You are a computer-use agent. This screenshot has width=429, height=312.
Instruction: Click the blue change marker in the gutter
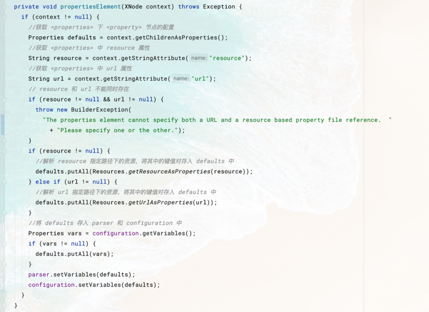[x=2, y=125]
